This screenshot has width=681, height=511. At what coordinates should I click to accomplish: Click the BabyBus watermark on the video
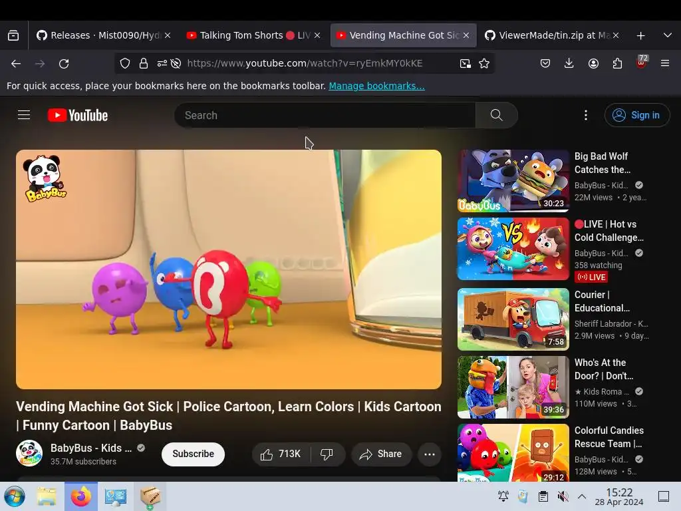[x=45, y=178]
